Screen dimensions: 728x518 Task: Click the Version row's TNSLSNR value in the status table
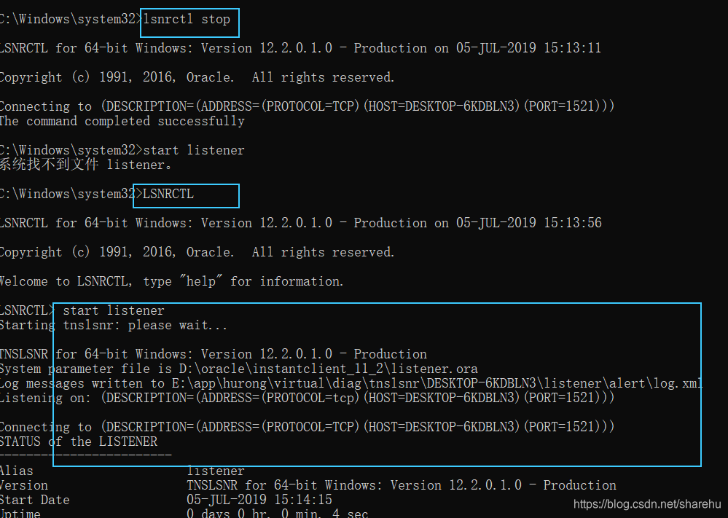coord(401,485)
